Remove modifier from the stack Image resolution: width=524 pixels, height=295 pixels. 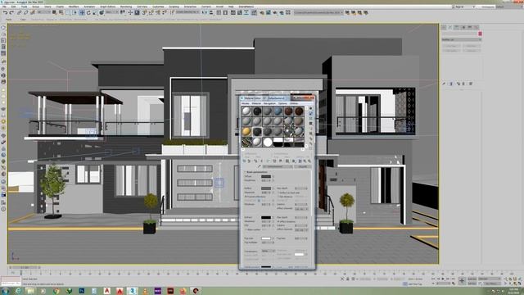[x=463, y=84]
